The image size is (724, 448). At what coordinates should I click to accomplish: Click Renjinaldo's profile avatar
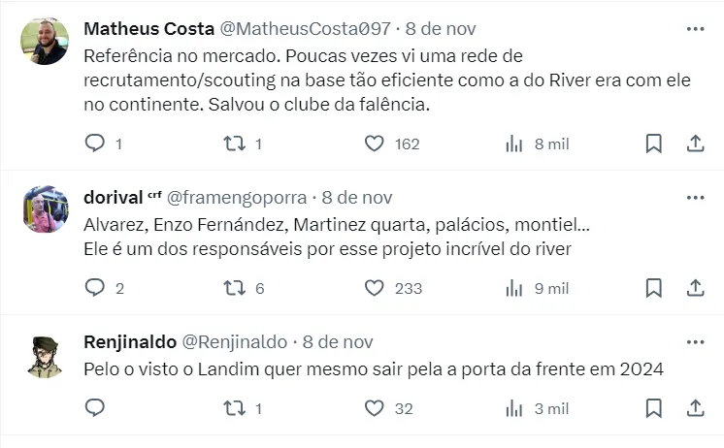pos(45,357)
